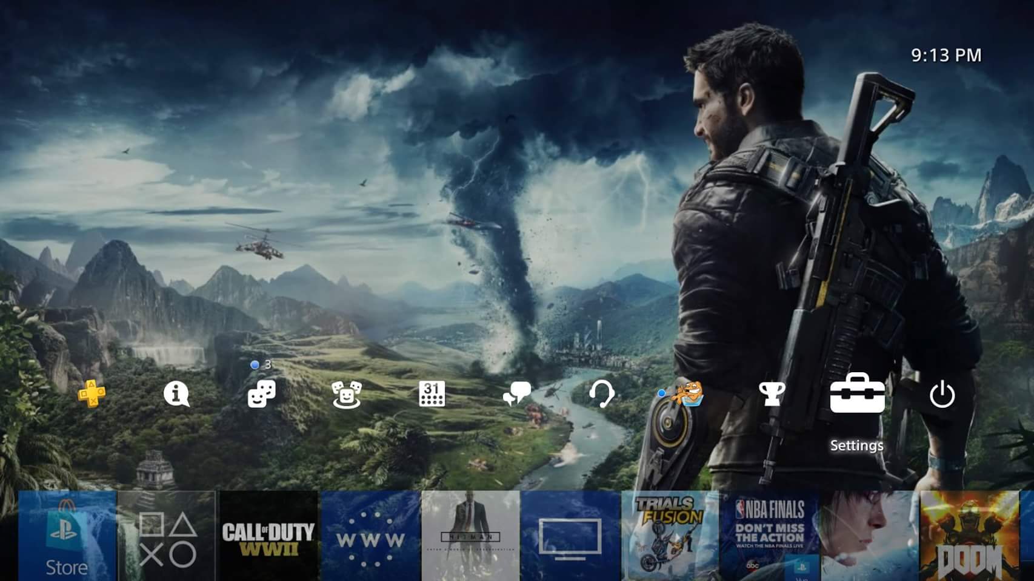The image size is (1034, 581).
Task: Open the white-haired character game tile
Action: click(x=870, y=536)
